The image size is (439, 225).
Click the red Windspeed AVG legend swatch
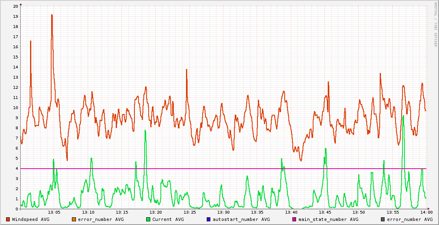tap(8, 219)
